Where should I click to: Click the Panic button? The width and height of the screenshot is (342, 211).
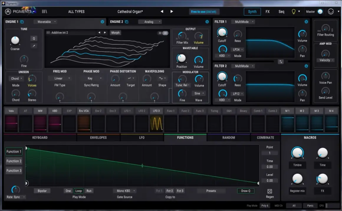[x=310, y=206]
